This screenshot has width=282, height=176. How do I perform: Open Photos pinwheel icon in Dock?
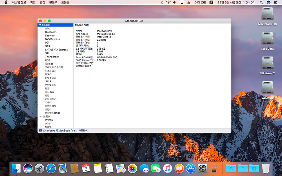132,169
